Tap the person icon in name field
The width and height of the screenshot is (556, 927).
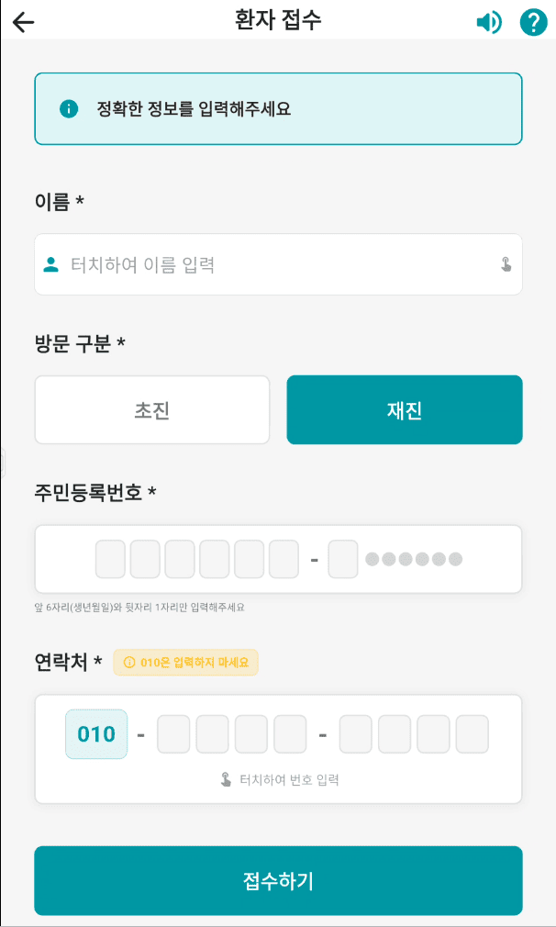tap(51, 265)
